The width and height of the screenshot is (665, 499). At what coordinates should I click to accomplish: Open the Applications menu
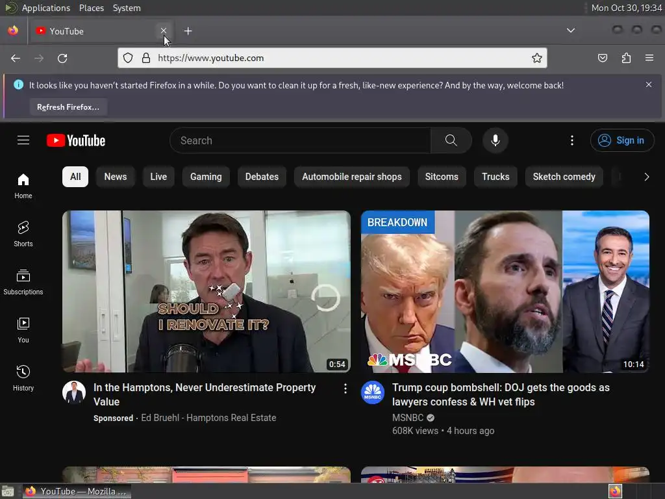(46, 8)
